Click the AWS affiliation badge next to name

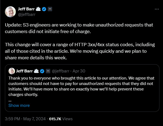click(x=50, y=9)
